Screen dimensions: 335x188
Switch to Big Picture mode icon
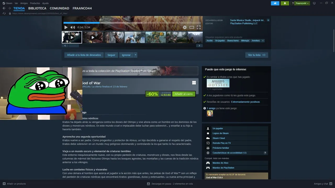(314, 3)
